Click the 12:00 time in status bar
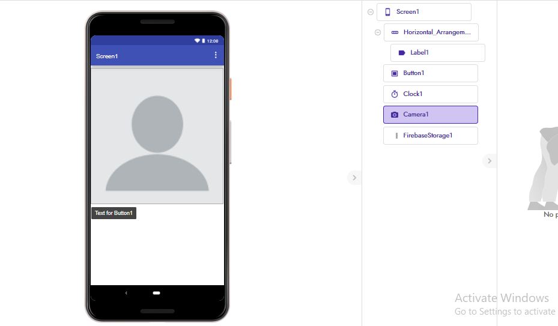 click(213, 41)
